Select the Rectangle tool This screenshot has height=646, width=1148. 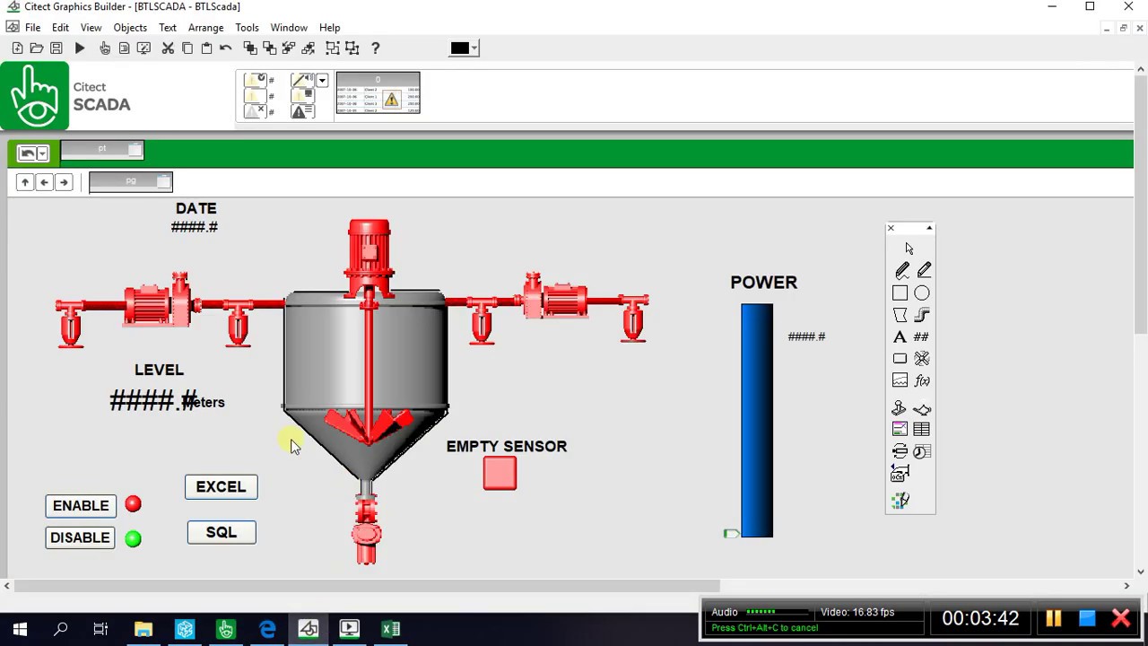pyautogui.click(x=900, y=293)
